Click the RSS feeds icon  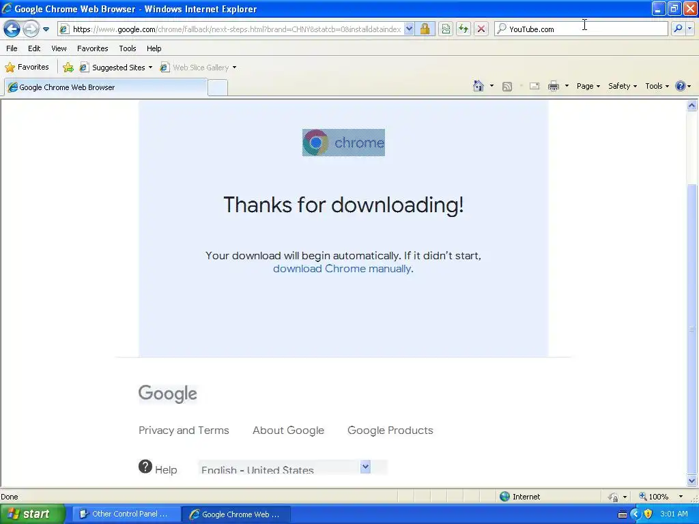click(x=507, y=87)
